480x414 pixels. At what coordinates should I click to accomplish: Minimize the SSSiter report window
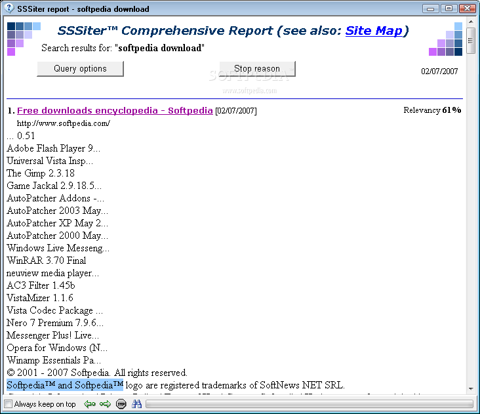point(430,9)
